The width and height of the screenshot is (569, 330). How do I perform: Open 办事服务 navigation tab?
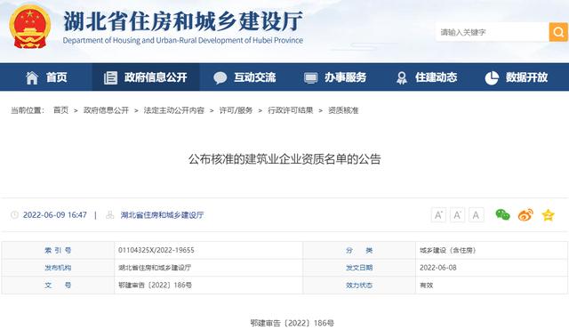[334, 77]
